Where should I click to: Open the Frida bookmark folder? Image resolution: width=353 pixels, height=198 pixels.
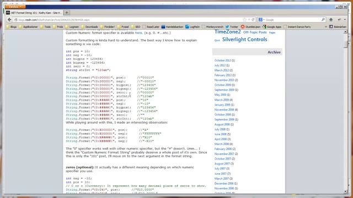pos(58,27)
